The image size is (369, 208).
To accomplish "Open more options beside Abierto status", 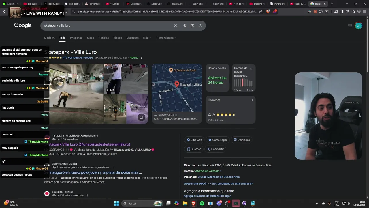I will pyautogui.click(x=141, y=58).
